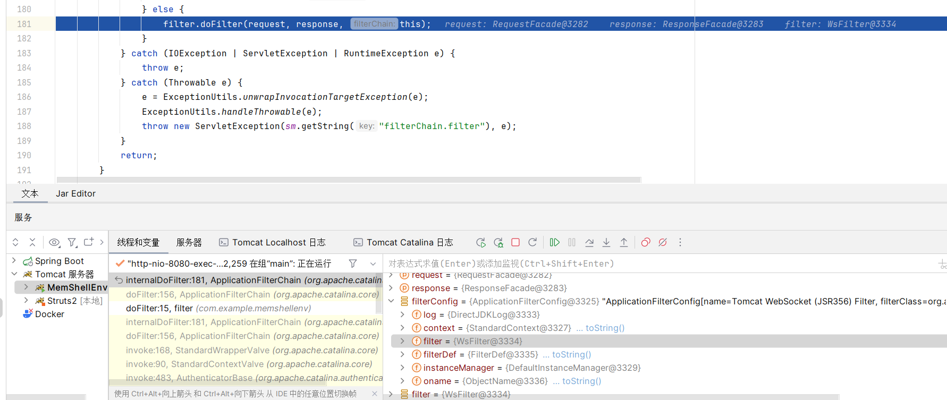Click the editor horizontal scrollbar
The image size is (947, 400).
click(349, 180)
